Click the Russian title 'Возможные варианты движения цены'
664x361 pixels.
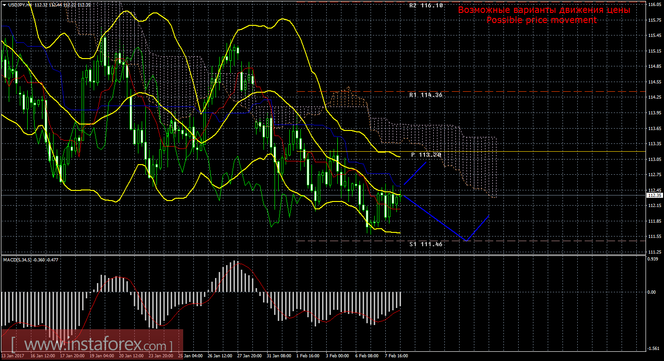(x=544, y=10)
